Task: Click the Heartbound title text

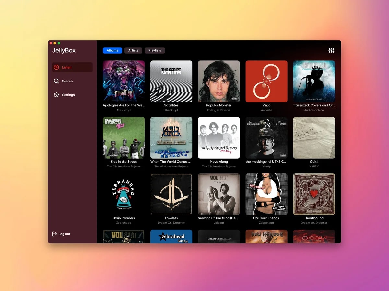Action: 314,218
